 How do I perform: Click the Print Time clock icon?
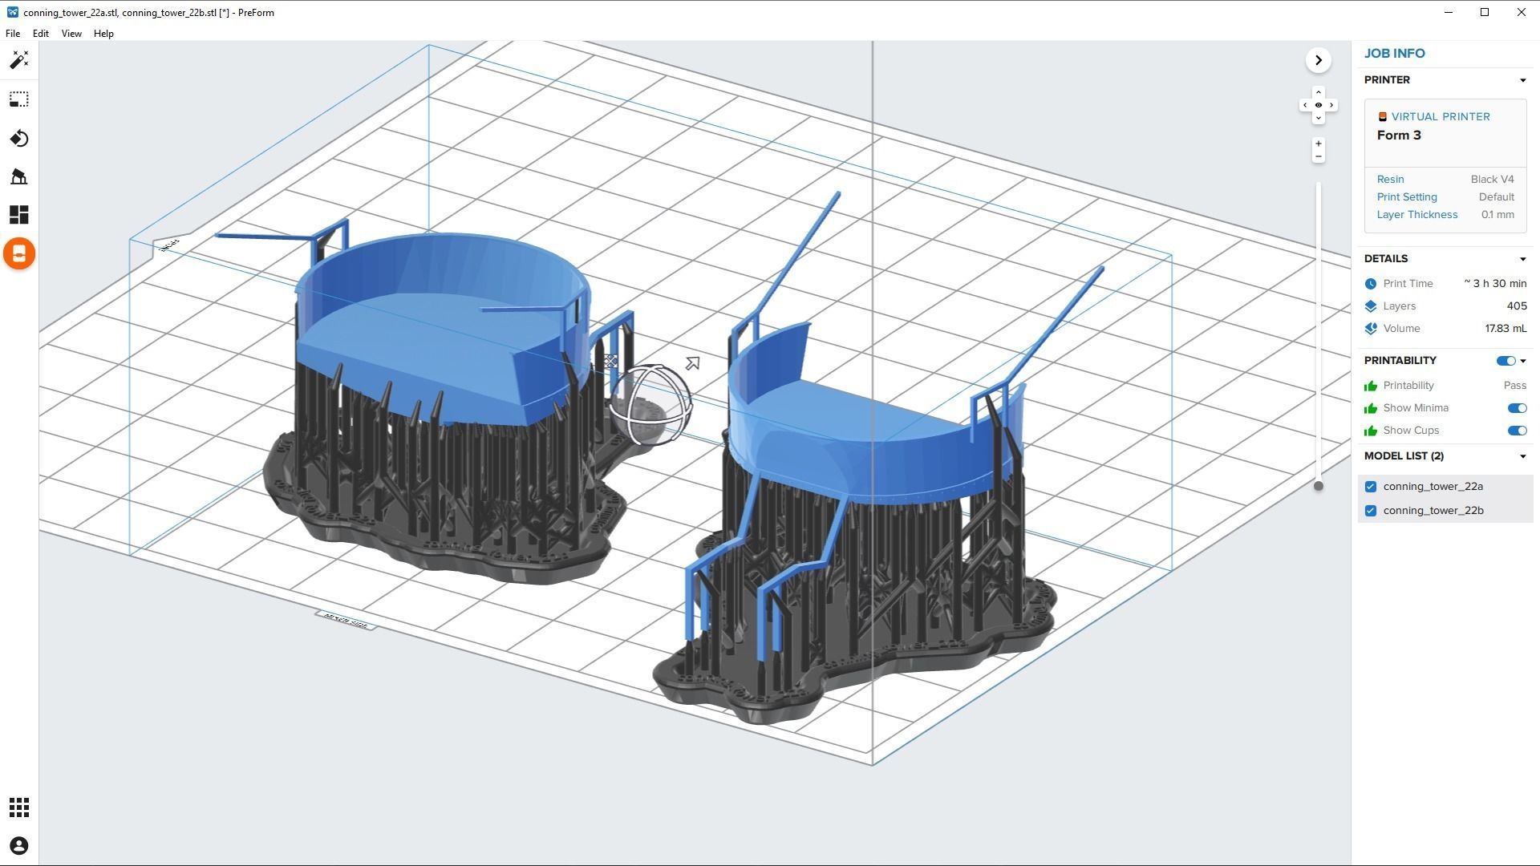point(1371,284)
